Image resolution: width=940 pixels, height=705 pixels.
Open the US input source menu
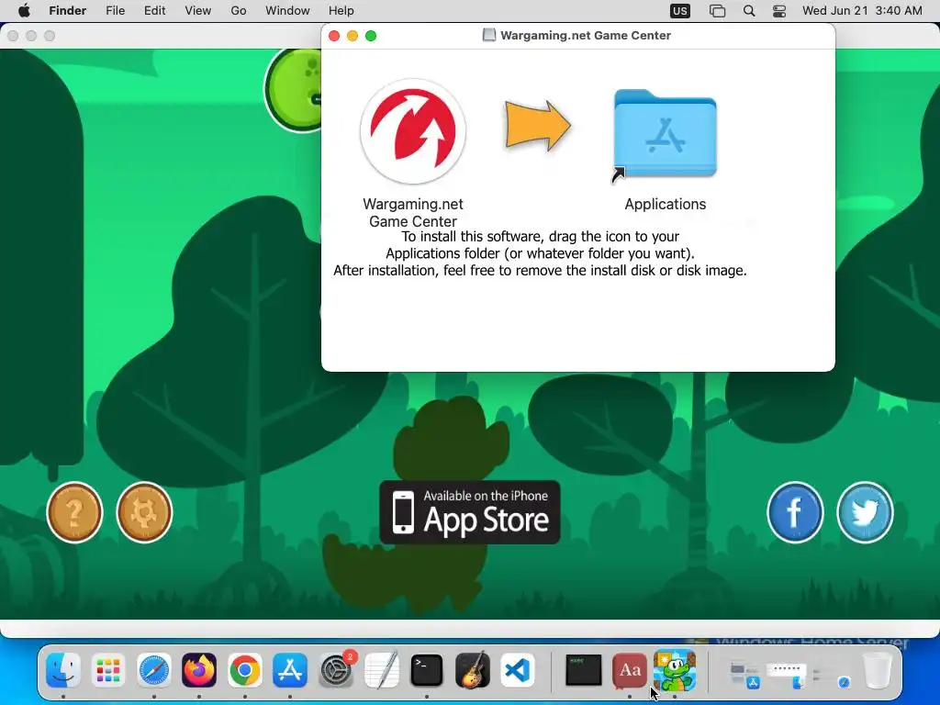click(x=680, y=11)
